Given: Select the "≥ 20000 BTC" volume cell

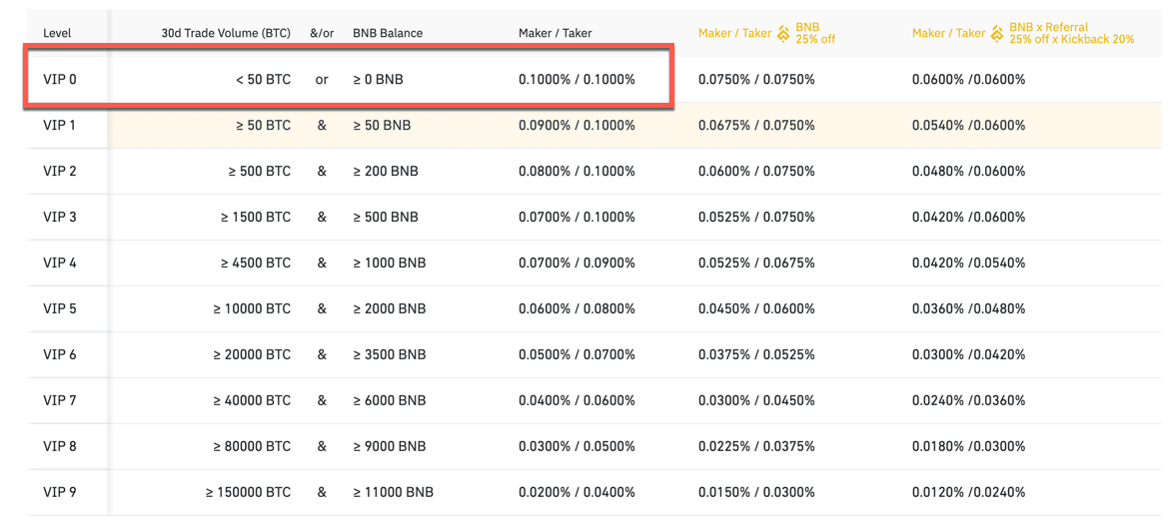Looking at the screenshot, I should [x=252, y=354].
